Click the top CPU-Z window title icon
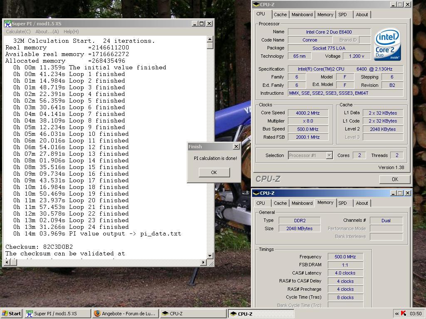The height and width of the screenshot is (319, 426). coord(256,4)
